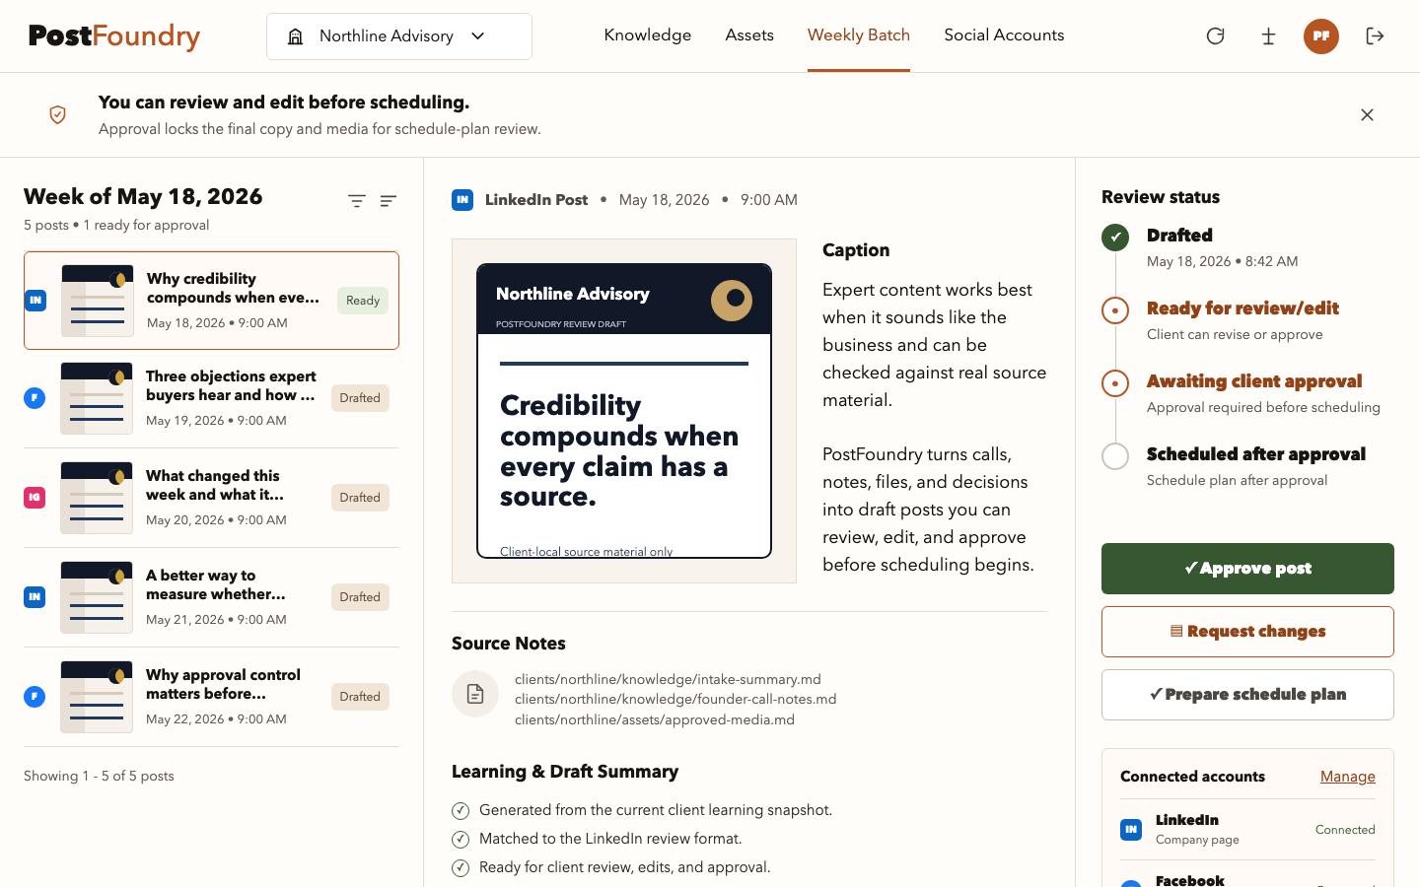Select the 'Three objections expert buyers hear' post

(x=211, y=398)
